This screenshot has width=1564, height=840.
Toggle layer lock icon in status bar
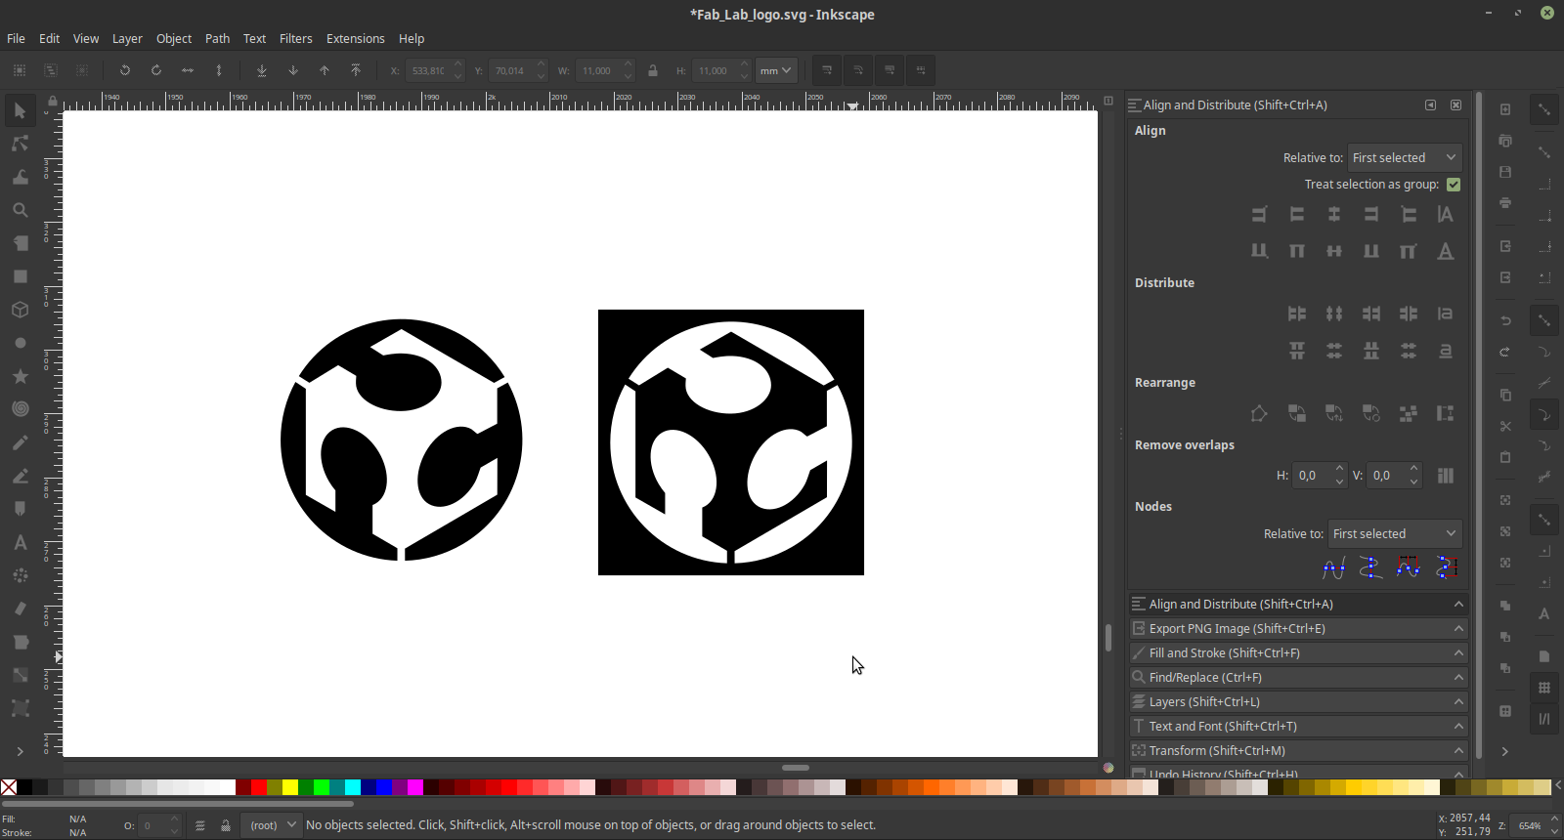point(226,825)
